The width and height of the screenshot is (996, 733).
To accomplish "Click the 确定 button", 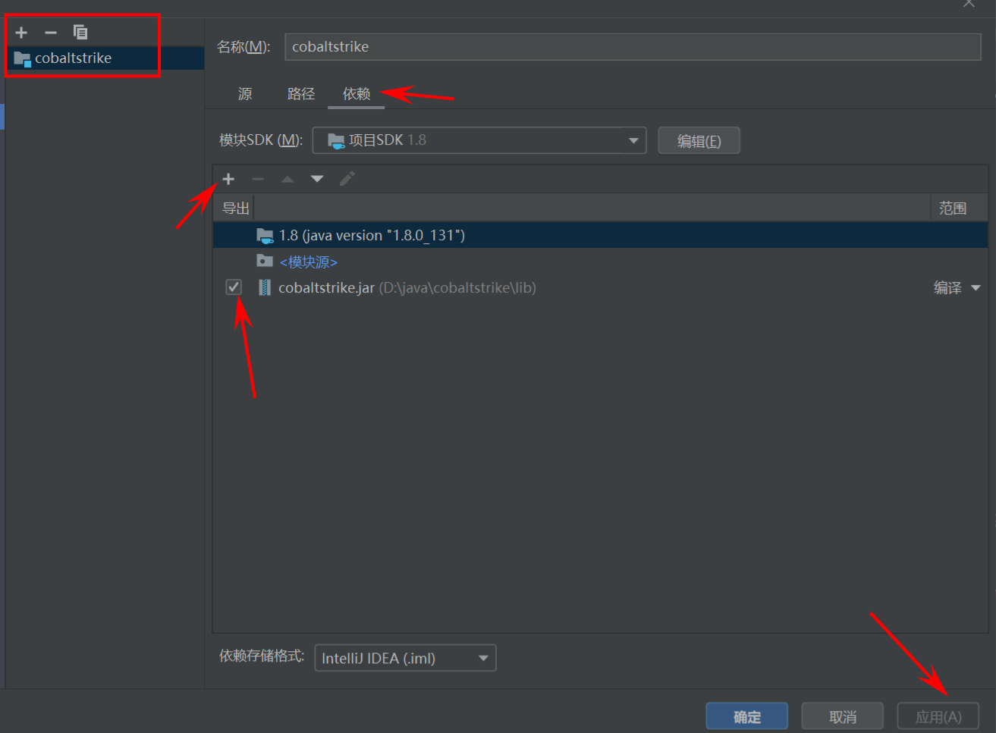I will coord(746,716).
